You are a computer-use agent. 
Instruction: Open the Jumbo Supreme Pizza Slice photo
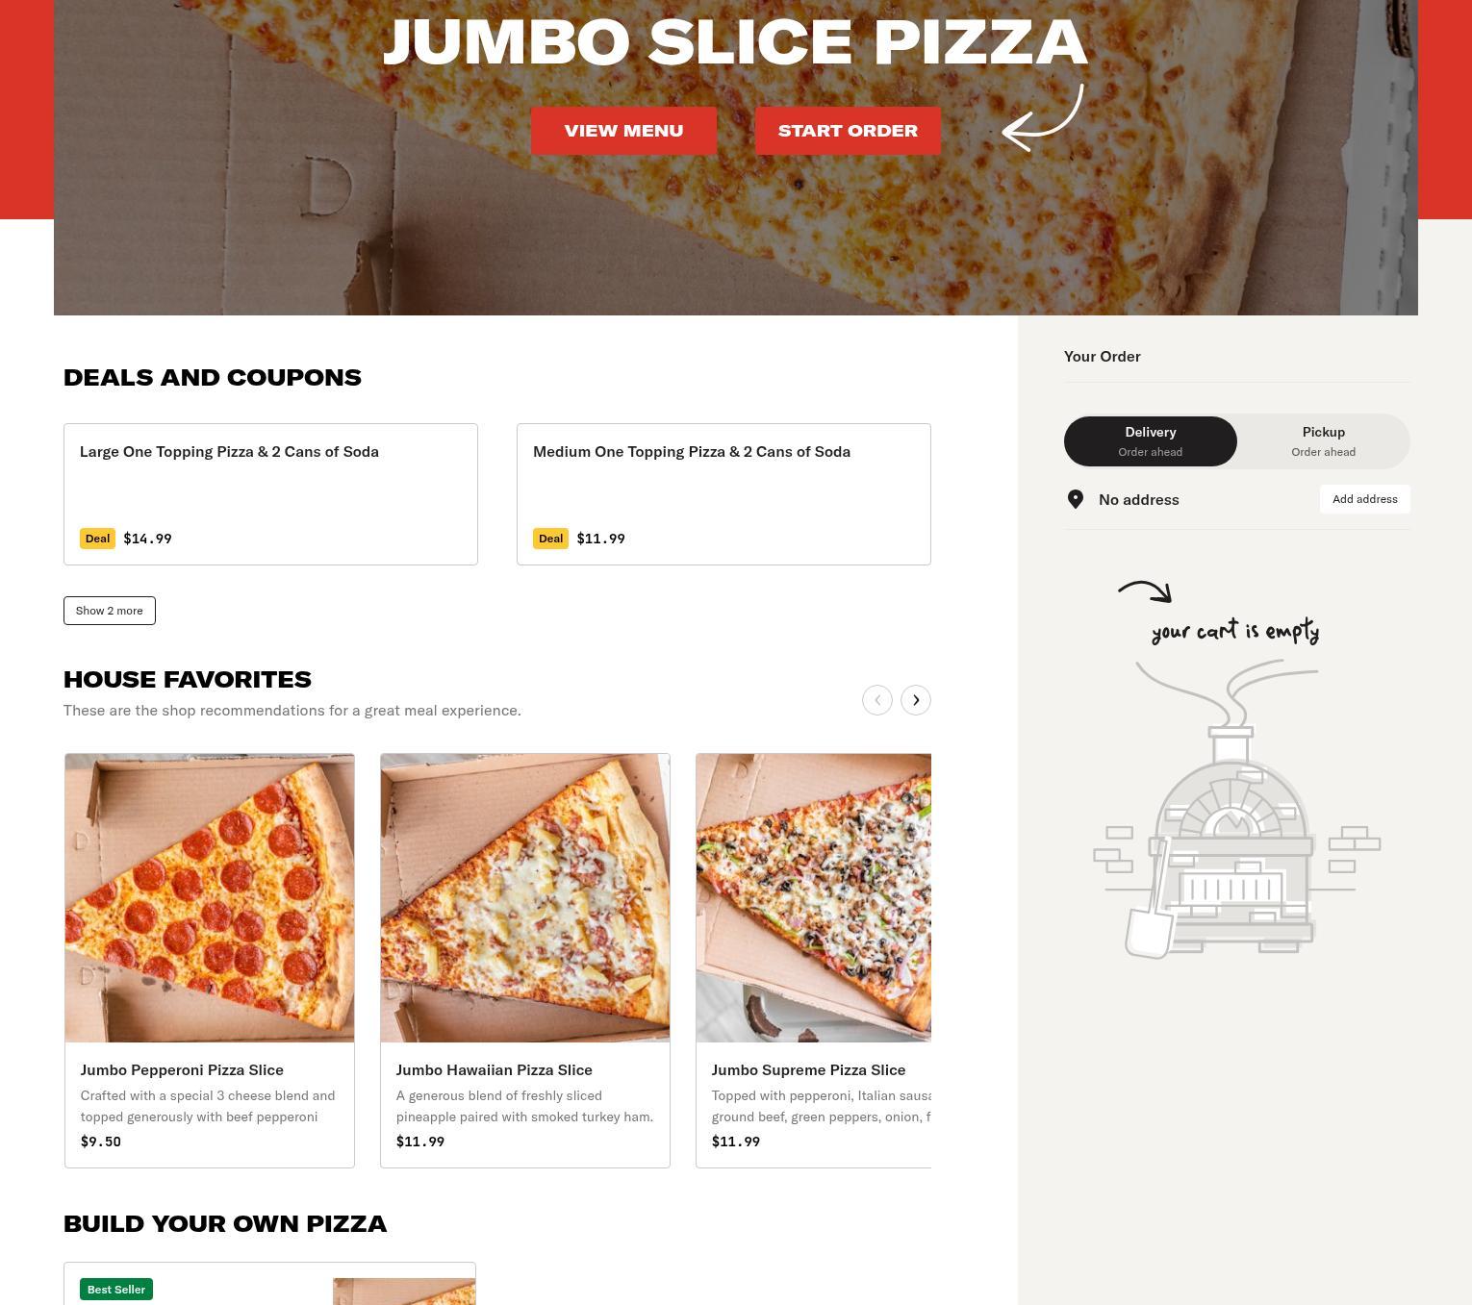(814, 898)
